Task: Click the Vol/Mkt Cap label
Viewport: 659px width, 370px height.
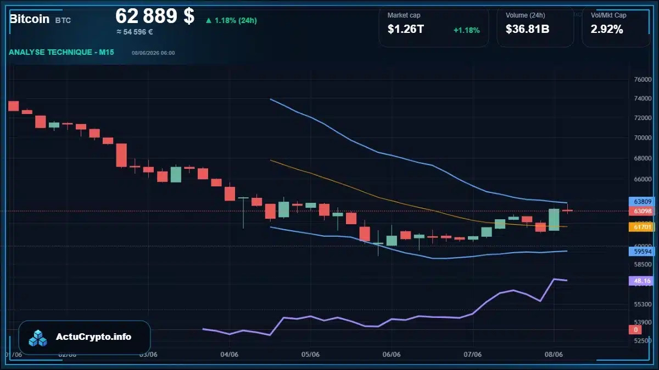Action: tap(608, 15)
